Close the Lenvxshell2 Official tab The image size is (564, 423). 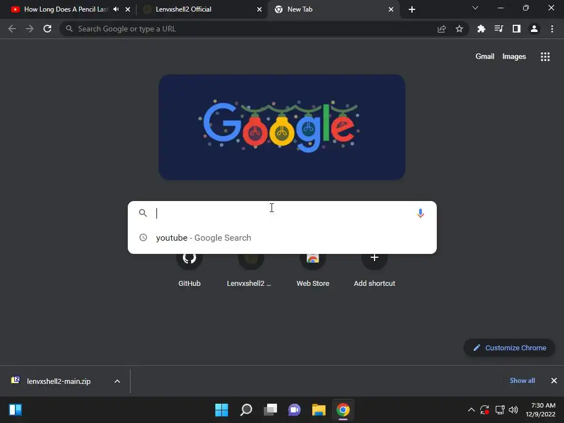[259, 9]
